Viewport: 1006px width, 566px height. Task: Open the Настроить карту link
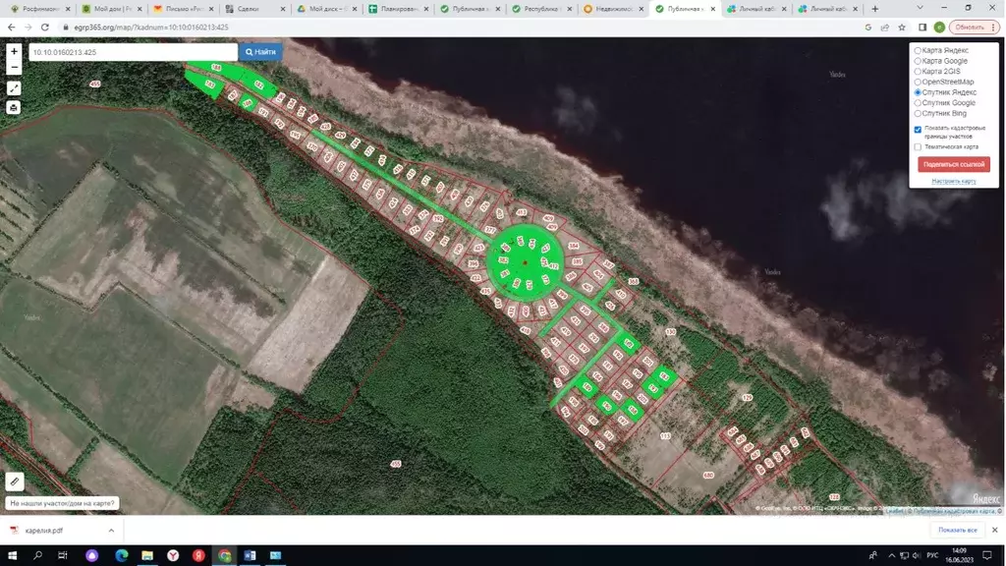click(x=953, y=181)
